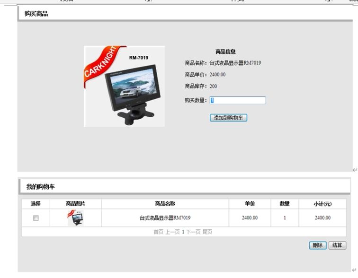Image resolution: width=358 pixels, height=278 pixels.
Task: Click cart product name 台式液晶显示器RM7019
Action: [165, 218]
